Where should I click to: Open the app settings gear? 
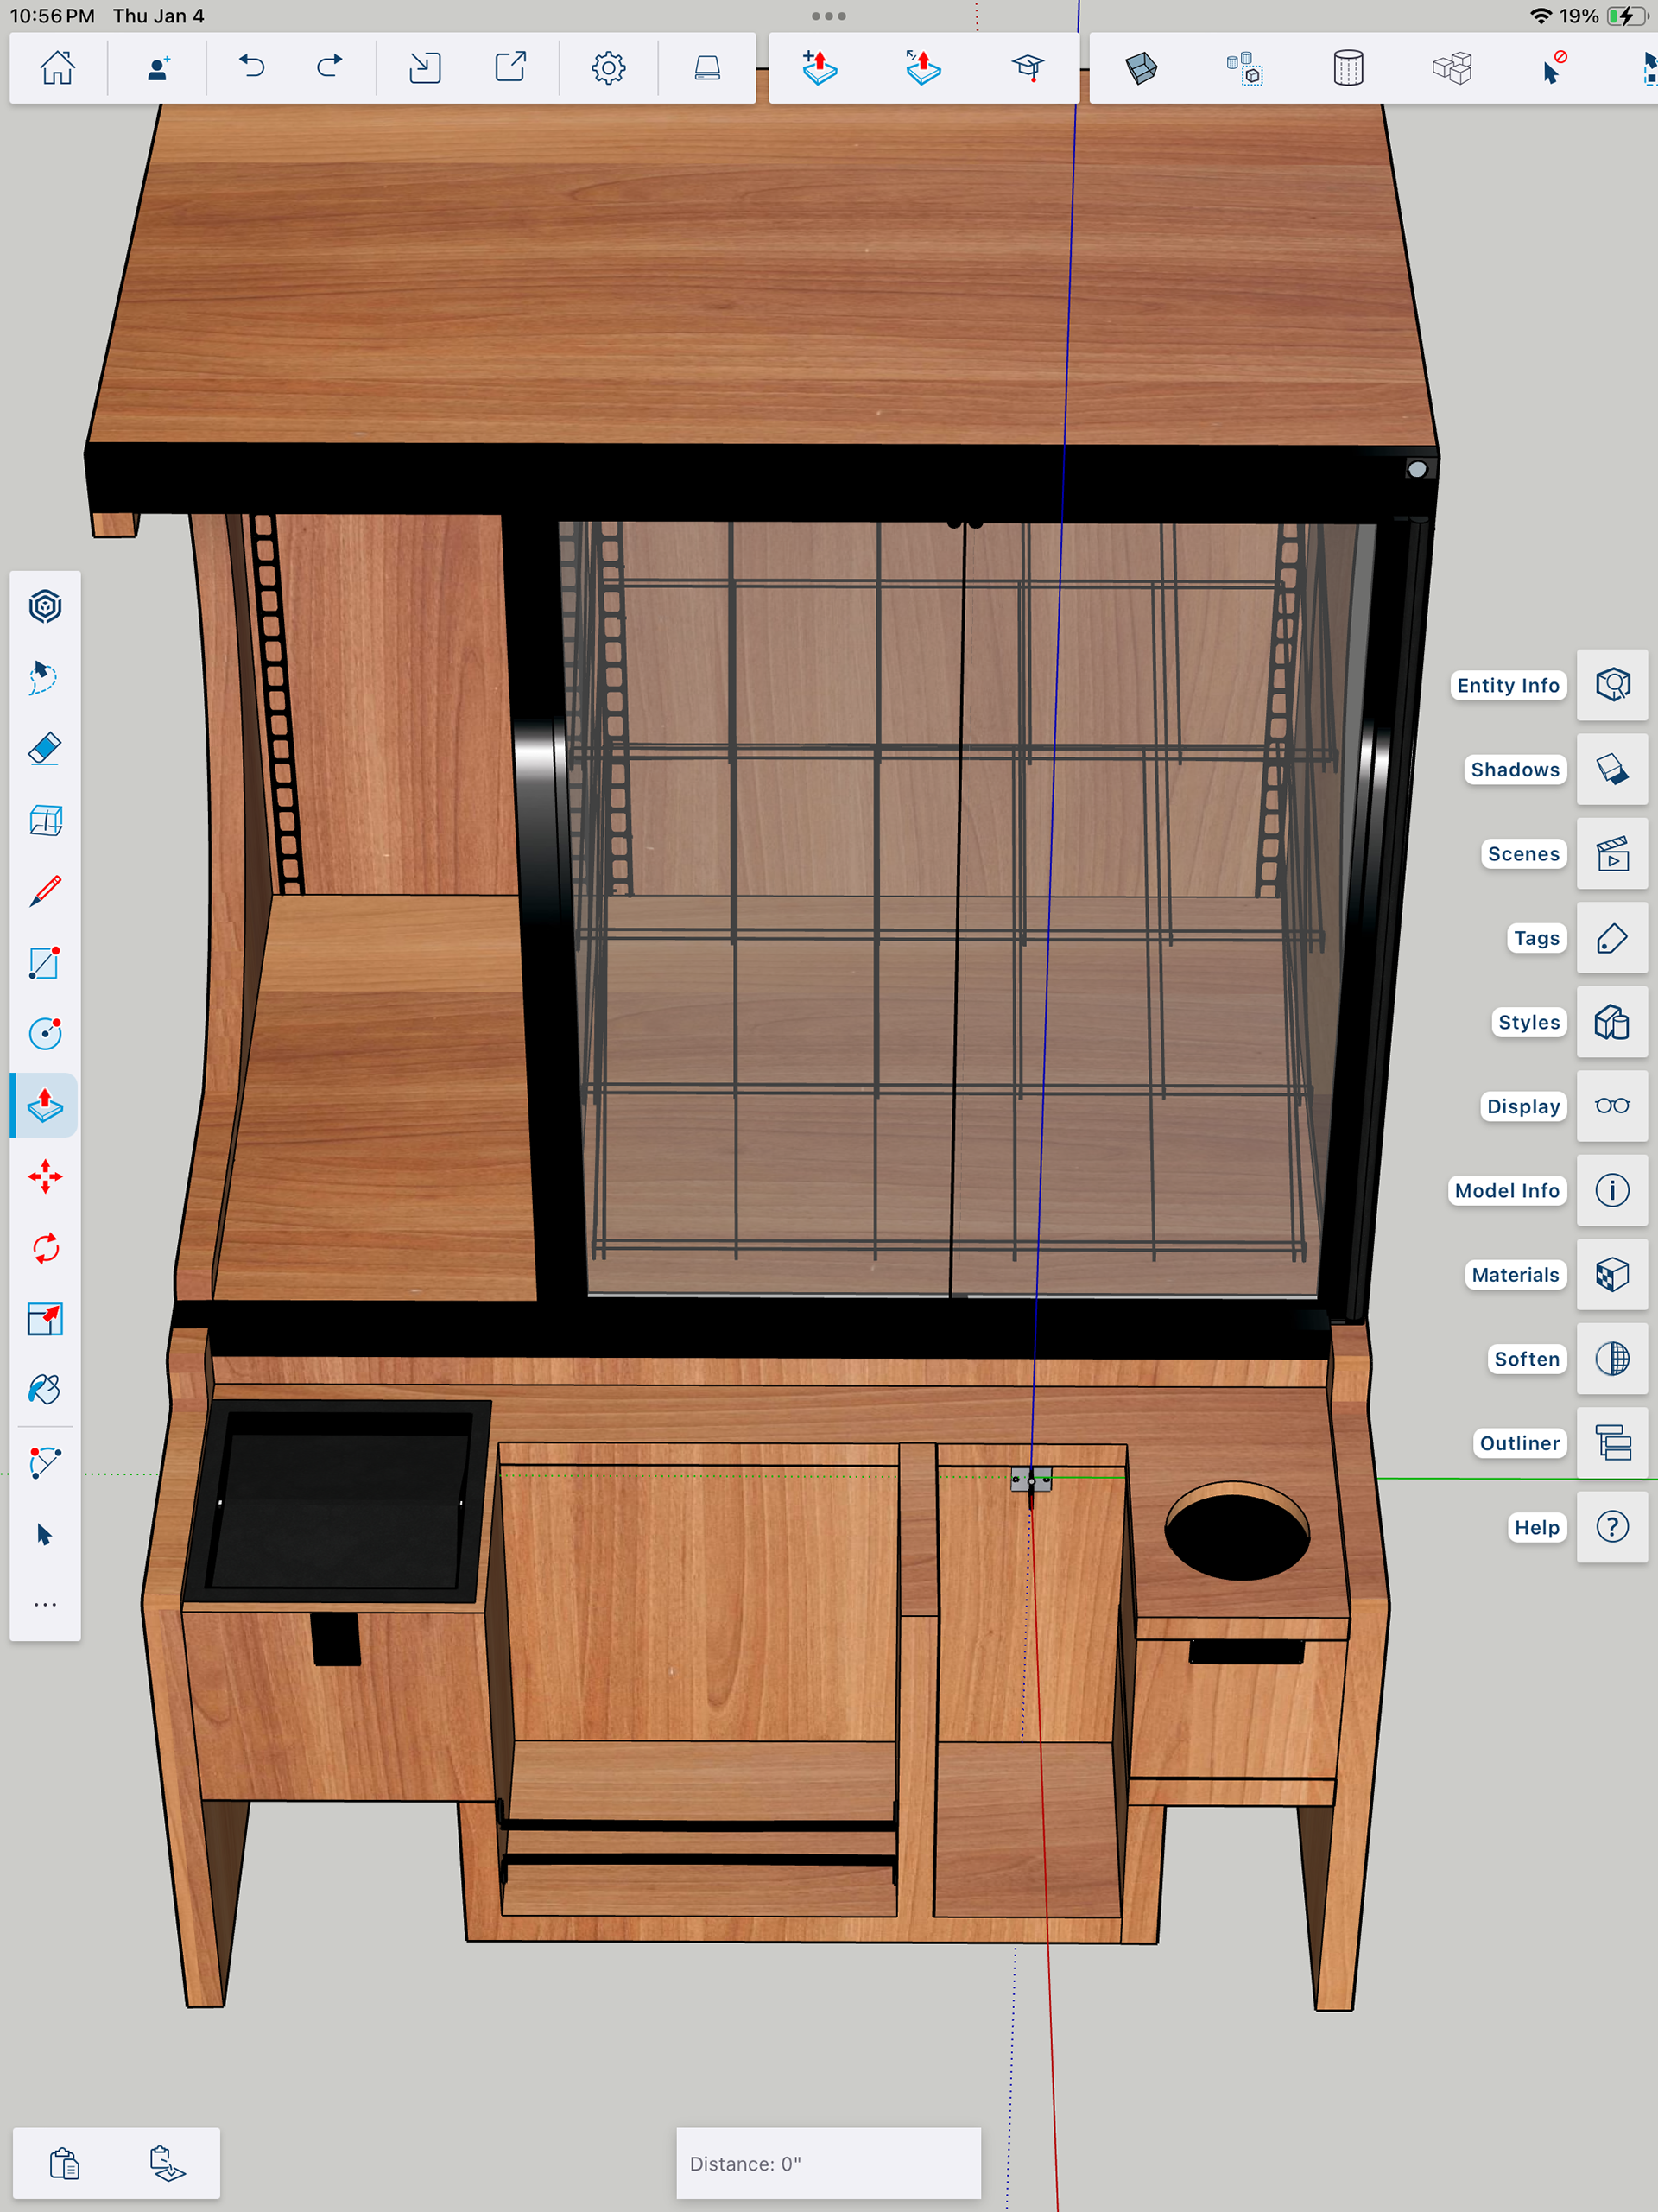(x=608, y=67)
